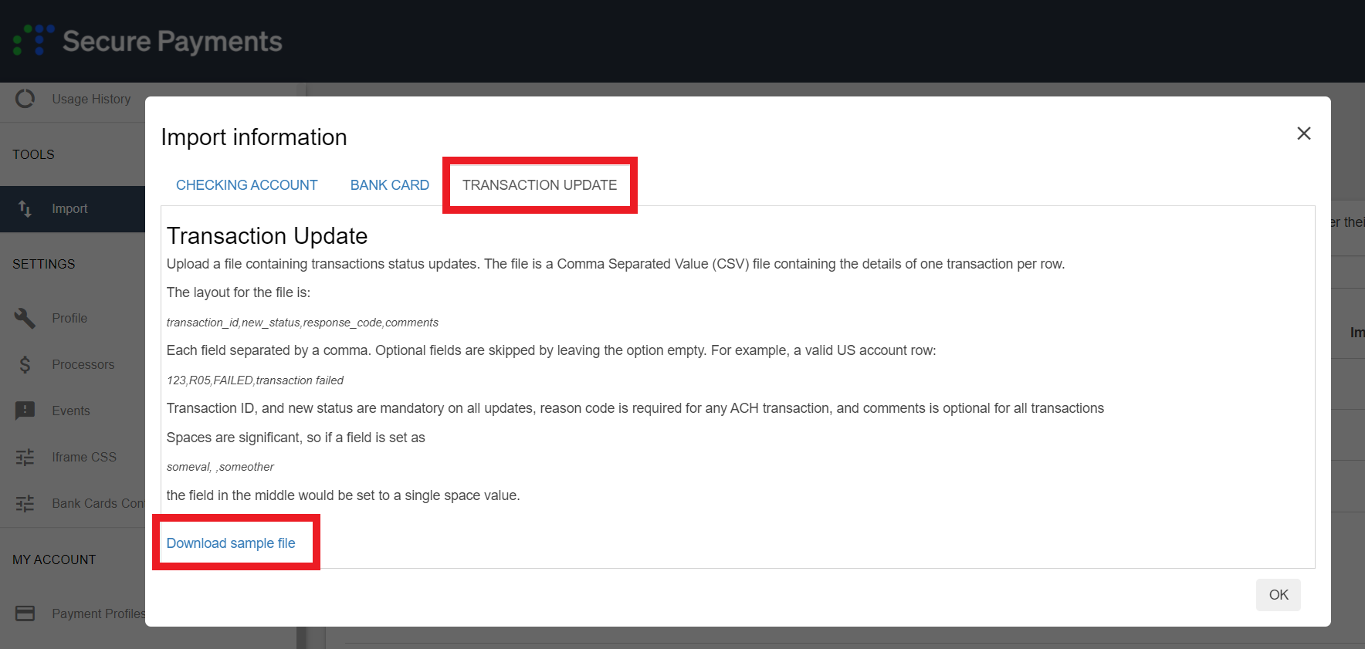Click the 'Transaction ID, and new status are mandatory' sentence
The height and width of the screenshot is (649, 1365).
[x=635, y=408]
